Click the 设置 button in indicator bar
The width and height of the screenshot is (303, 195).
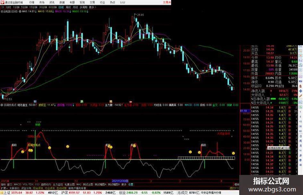tap(131, 184)
